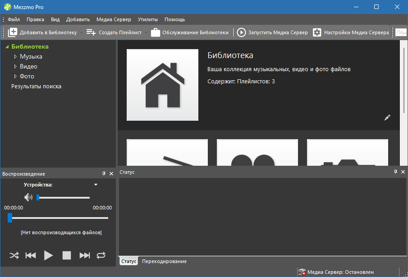Toggle shuffle playback
408x277 pixels.
(x=14, y=255)
